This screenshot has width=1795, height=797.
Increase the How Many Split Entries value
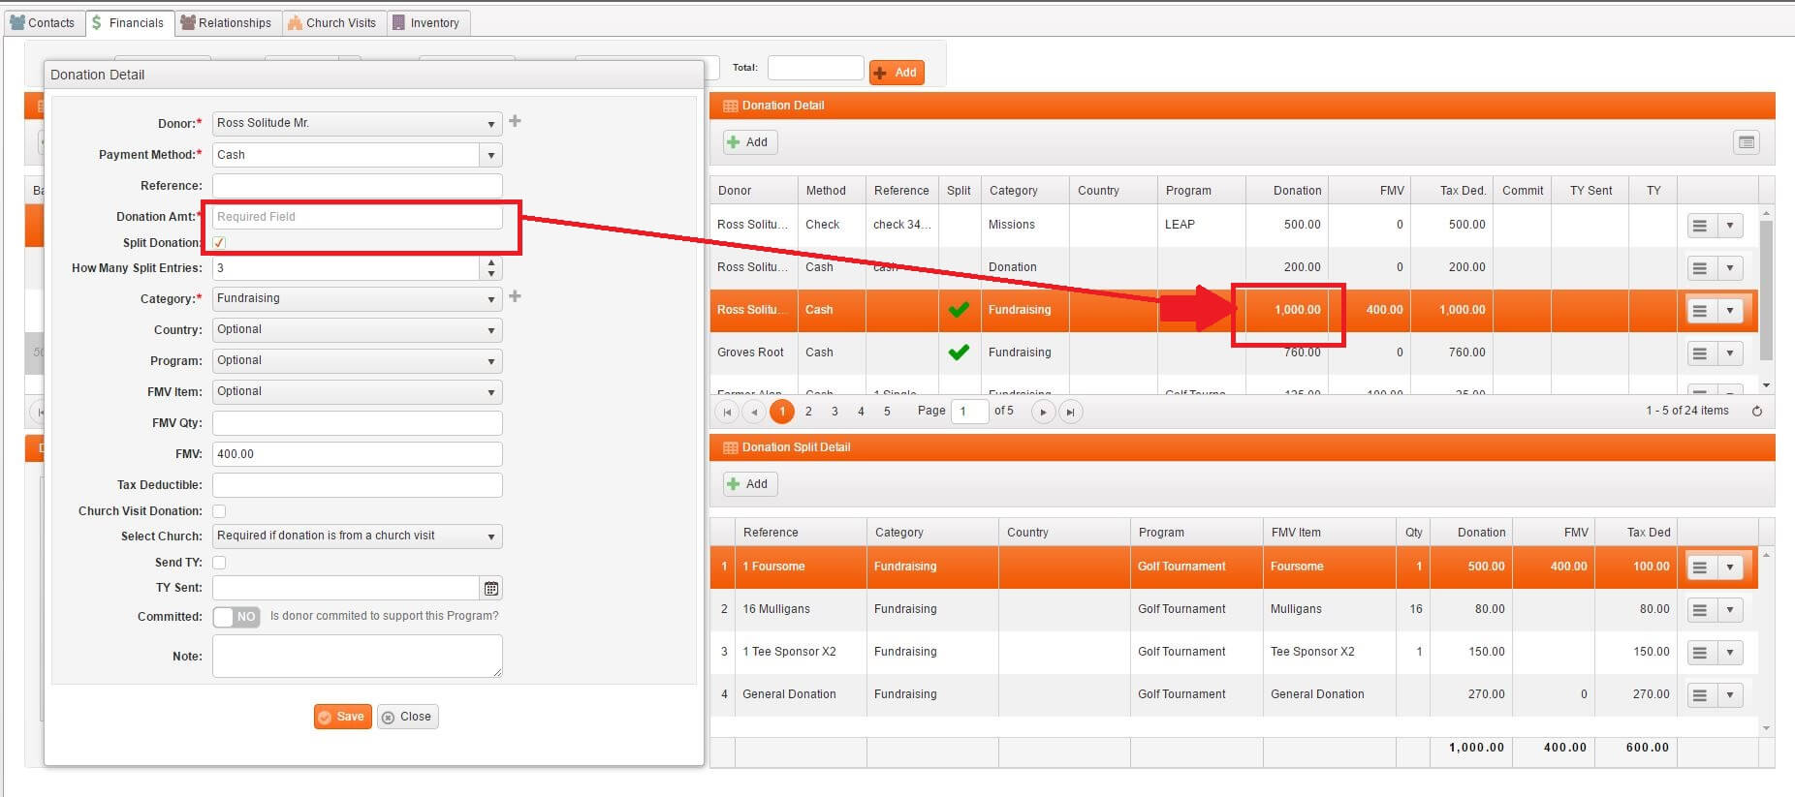[491, 262]
